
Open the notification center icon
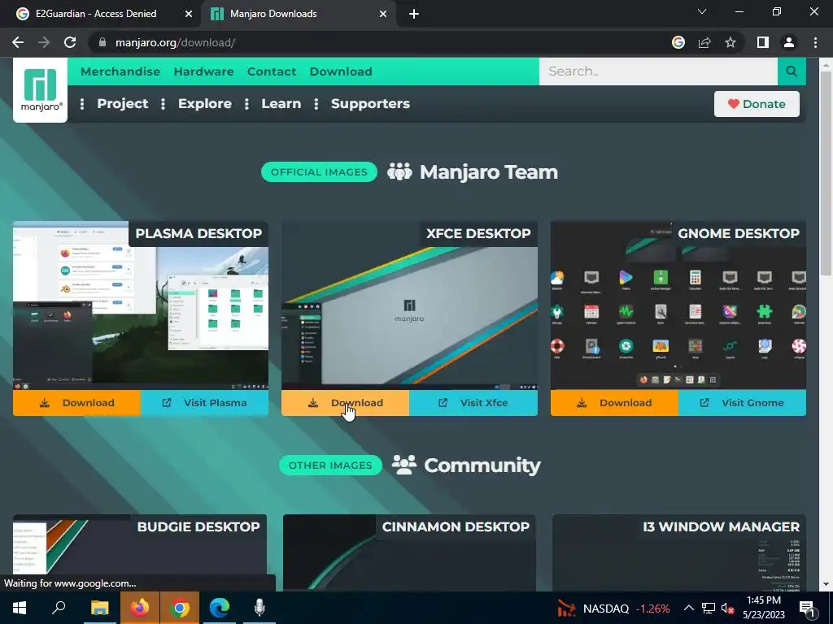point(807,609)
